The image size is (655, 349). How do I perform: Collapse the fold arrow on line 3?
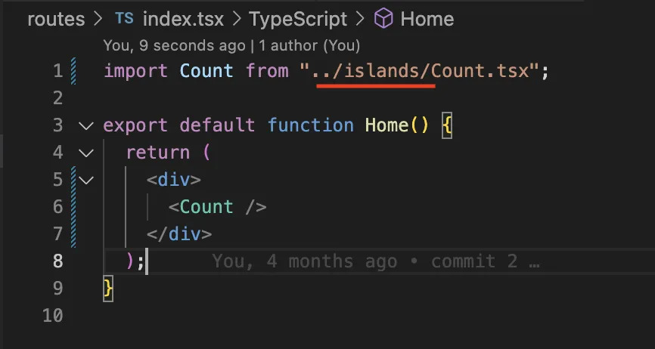(86, 125)
